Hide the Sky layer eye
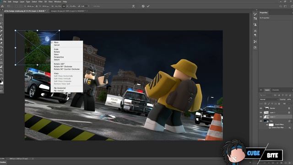Screen dimensions: 293x165 point(261,121)
